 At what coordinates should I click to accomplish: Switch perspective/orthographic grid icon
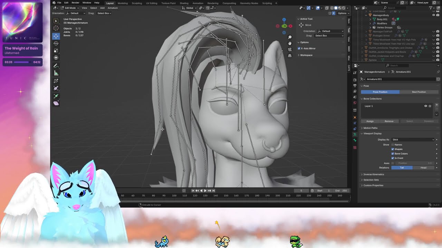[x=290, y=55]
